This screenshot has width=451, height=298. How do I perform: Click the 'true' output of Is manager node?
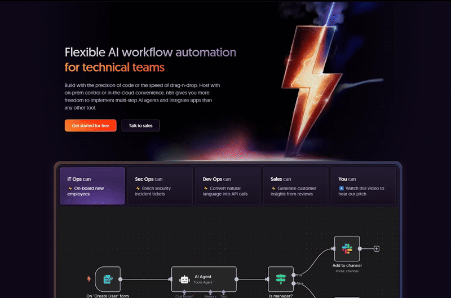tap(294, 275)
